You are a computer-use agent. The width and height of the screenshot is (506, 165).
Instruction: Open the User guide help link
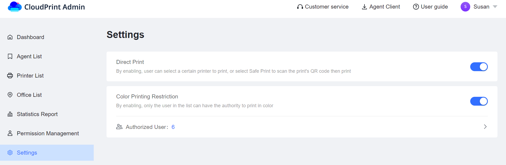pos(430,7)
